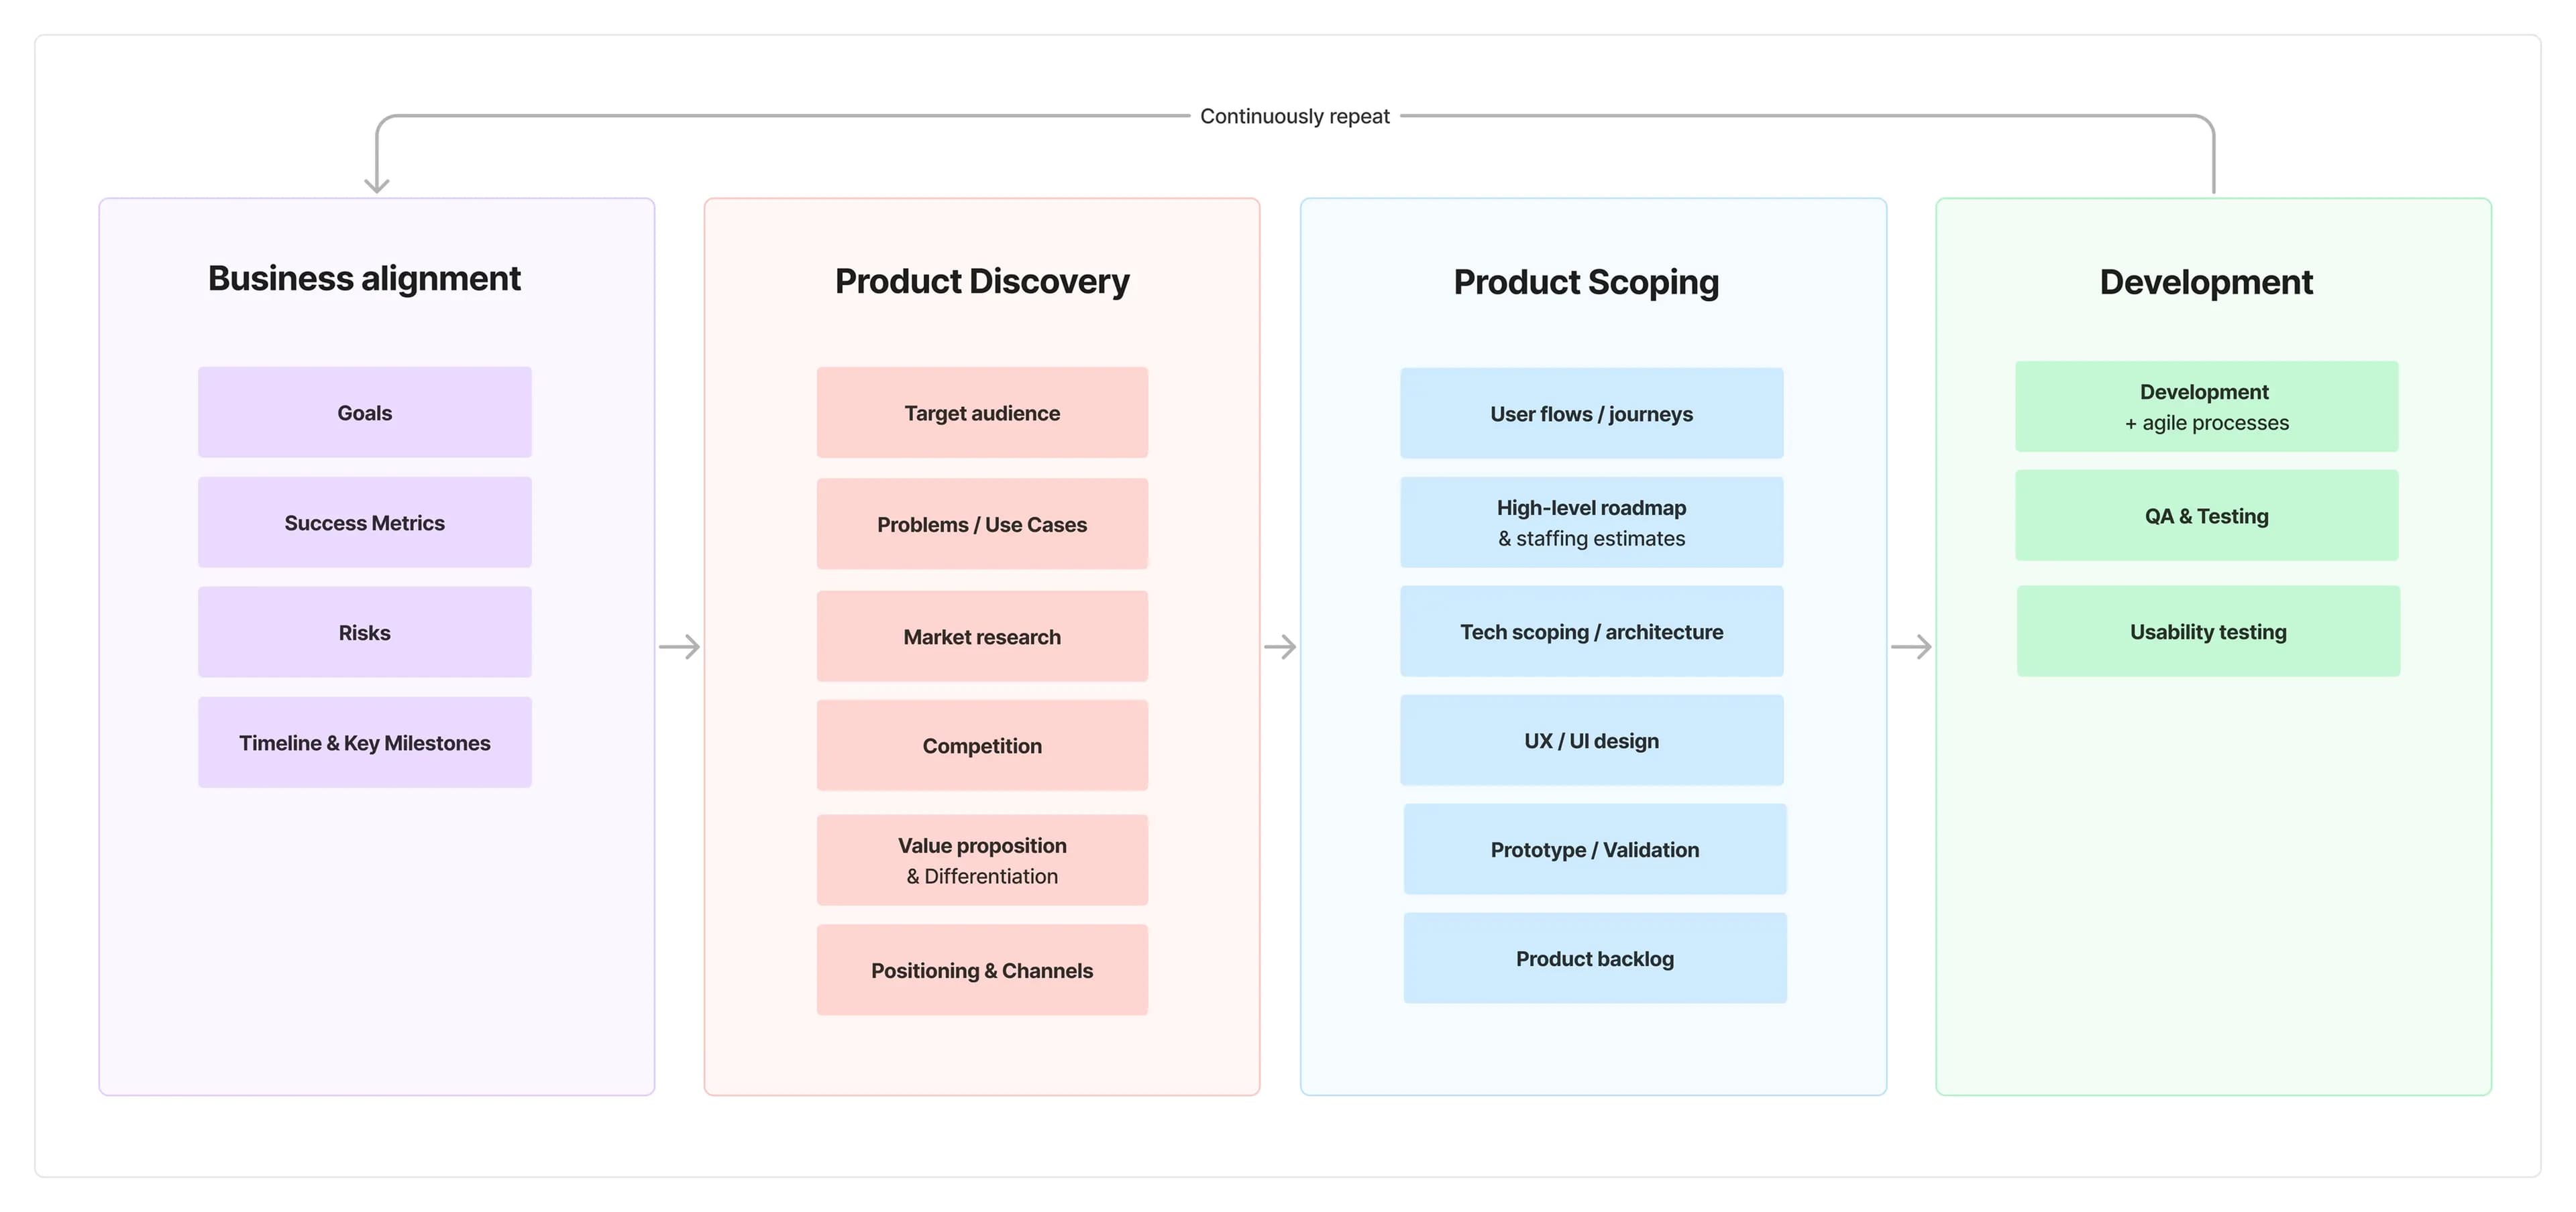Click Timeline & Key Milestones
The image size is (2576, 1212).
tap(364, 741)
